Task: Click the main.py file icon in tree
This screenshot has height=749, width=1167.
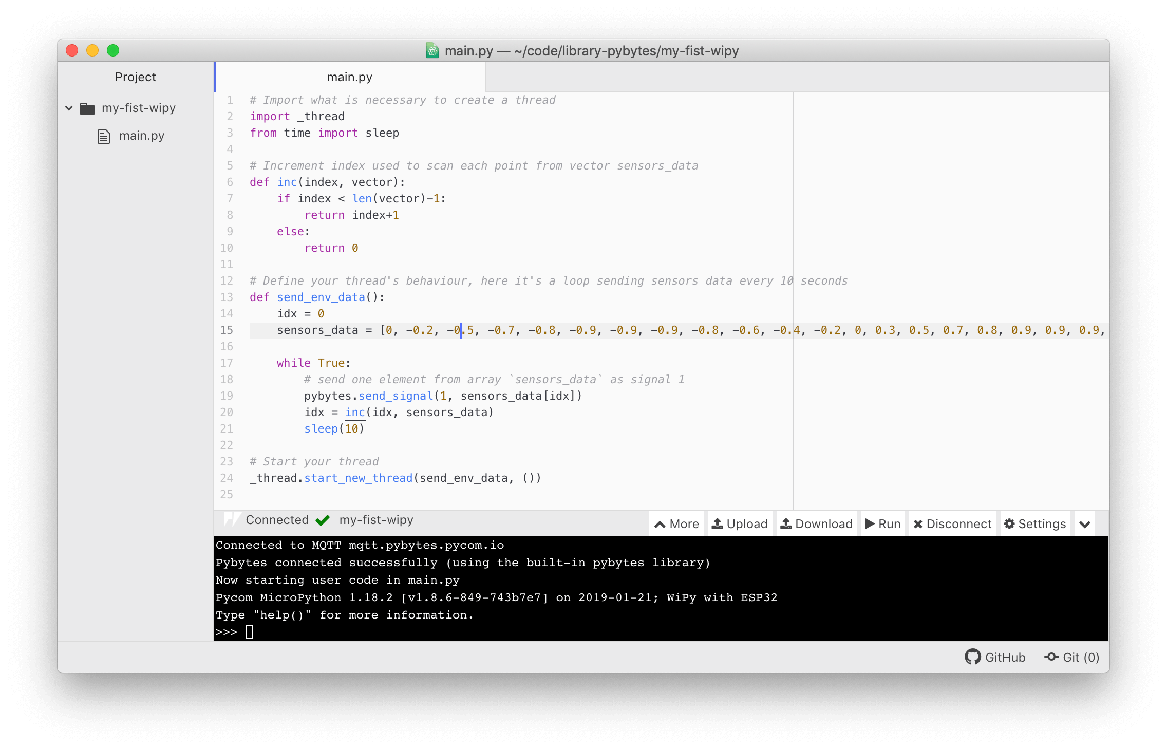Action: coord(104,136)
